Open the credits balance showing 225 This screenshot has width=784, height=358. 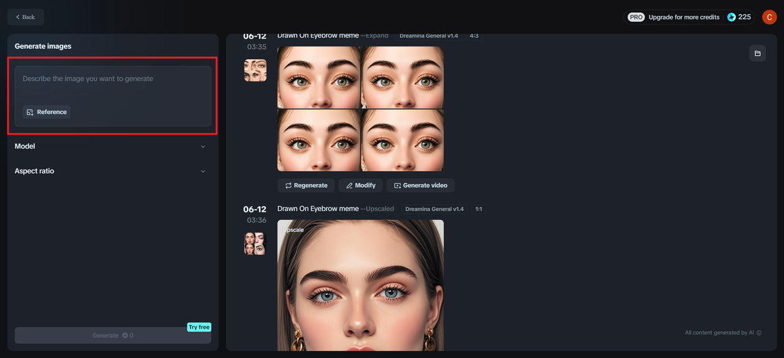click(x=739, y=17)
